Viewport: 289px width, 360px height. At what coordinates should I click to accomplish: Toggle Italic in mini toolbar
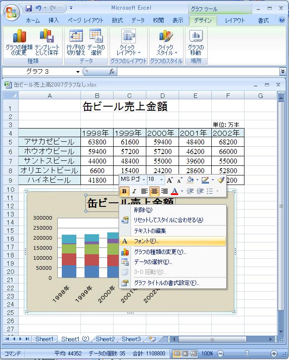[134, 191]
